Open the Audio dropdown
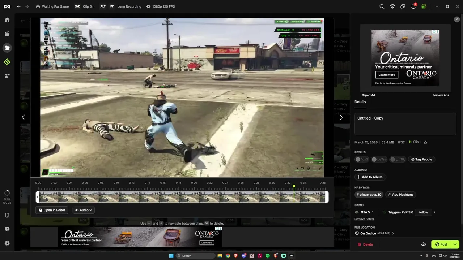This screenshot has height=260, width=463. coord(84,210)
